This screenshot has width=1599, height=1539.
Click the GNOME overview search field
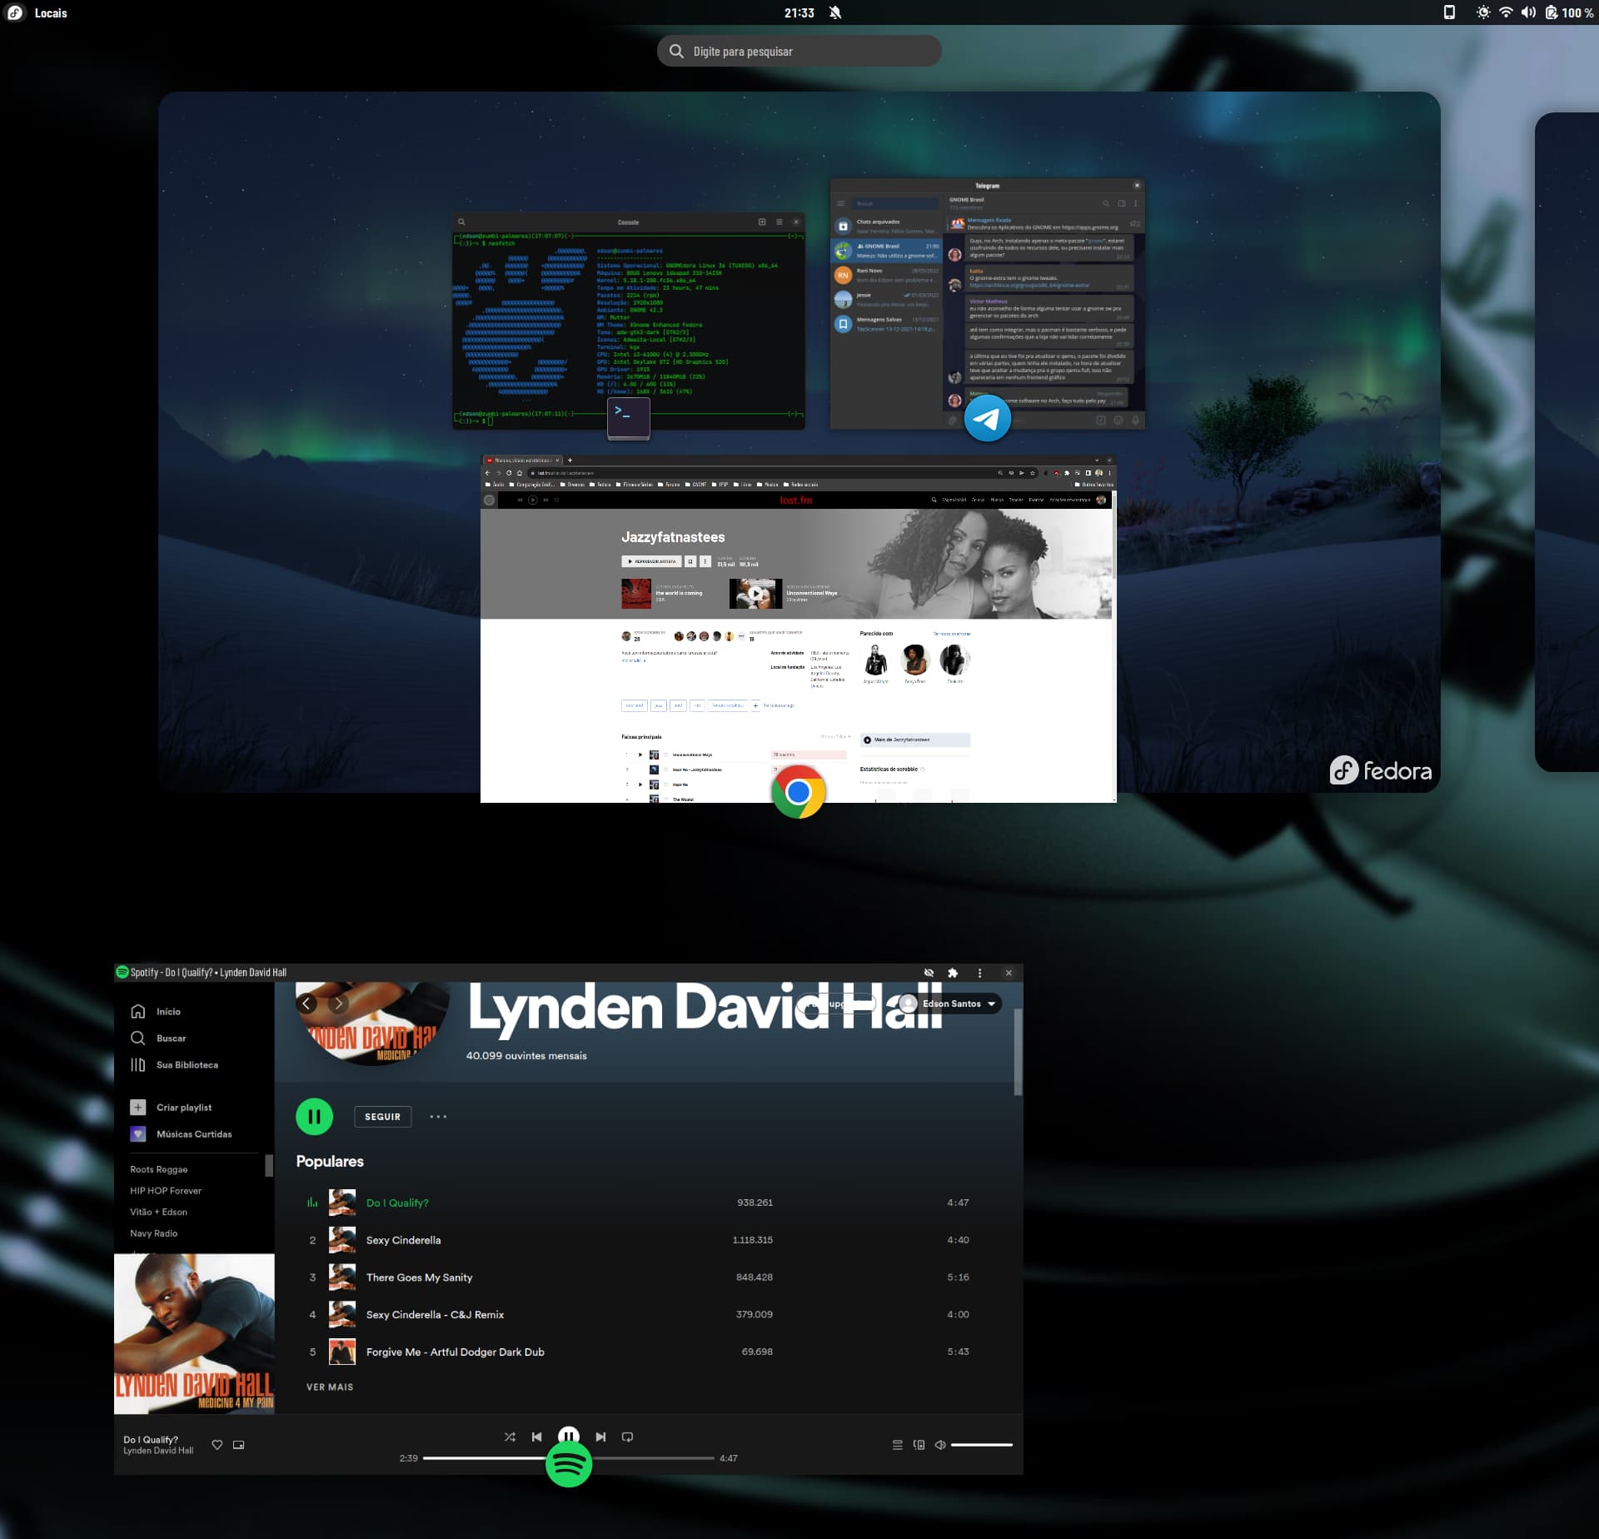[x=799, y=51]
